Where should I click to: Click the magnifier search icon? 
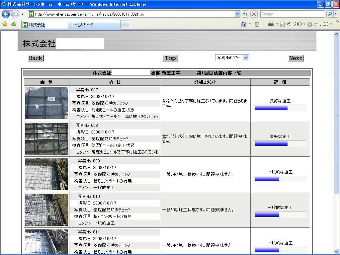coord(330,14)
